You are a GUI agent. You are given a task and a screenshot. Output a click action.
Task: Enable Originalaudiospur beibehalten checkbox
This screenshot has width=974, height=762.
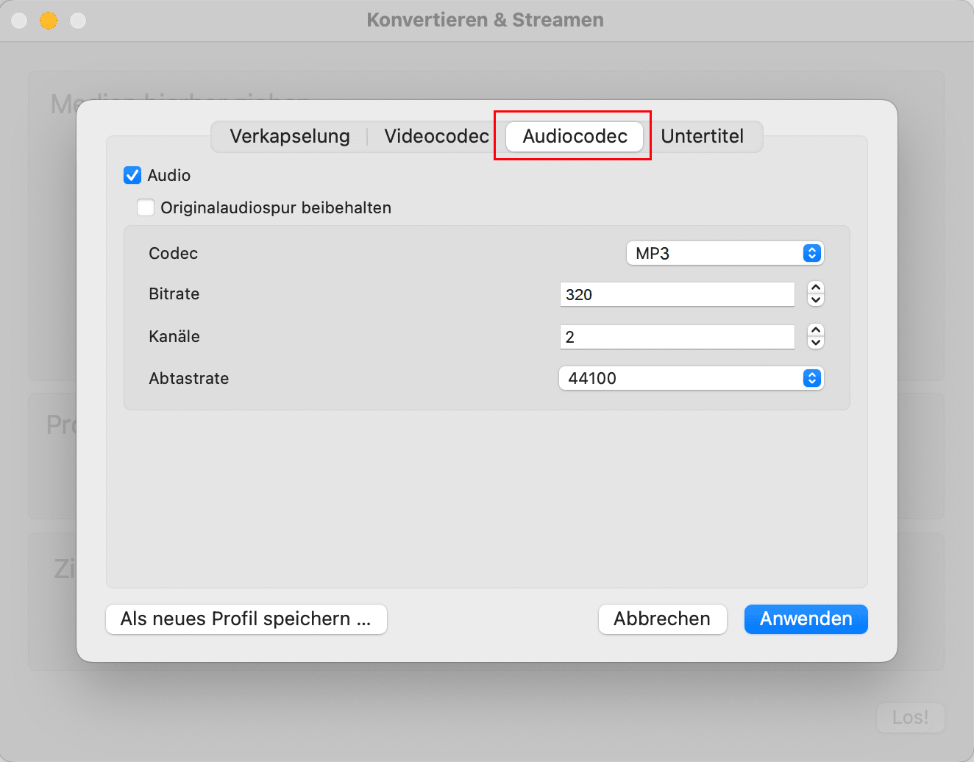tap(146, 207)
